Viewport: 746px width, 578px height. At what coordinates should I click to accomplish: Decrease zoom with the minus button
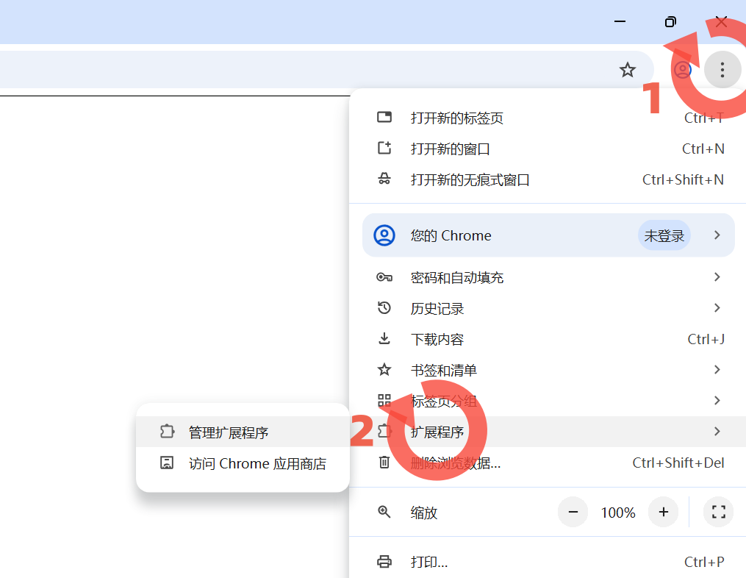click(x=573, y=512)
